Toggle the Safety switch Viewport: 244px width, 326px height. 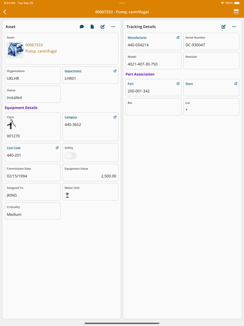click(71, 155)
